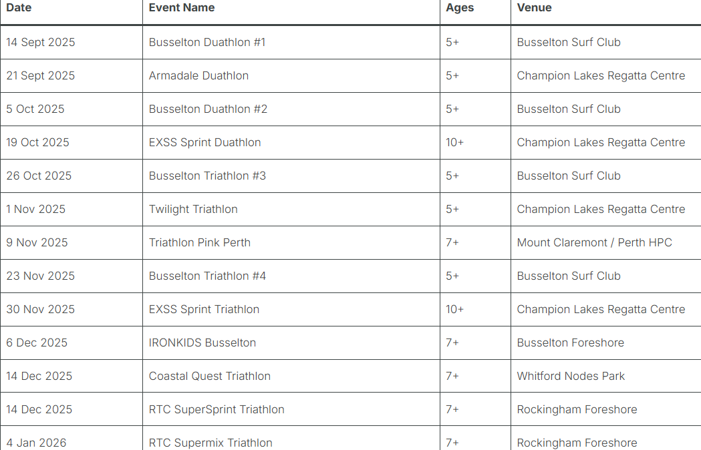The height and width of the screenshot is (450, 701).
Task: Click Busselton Duathlon #2 event cell
Action: pyautogui.click(x=208, y=109)
